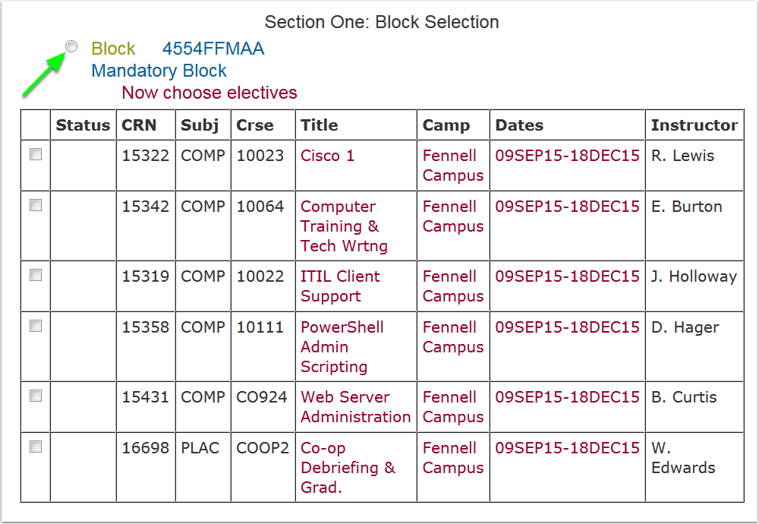Click the ITIL Client Support title
The width and height of the screenshot is (759, 524).
(340, 286)
